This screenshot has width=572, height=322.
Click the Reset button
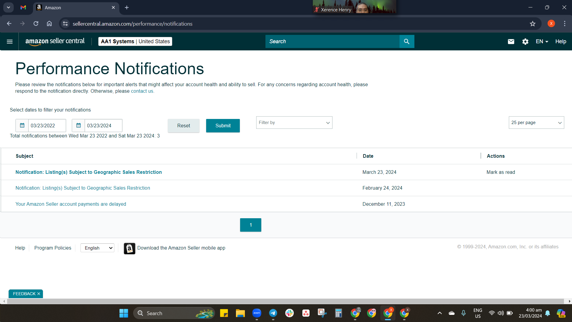tap(184, 126)
